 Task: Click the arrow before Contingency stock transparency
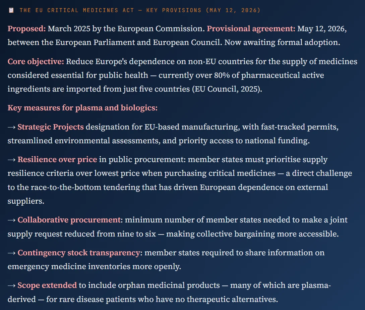tap(12, 253)
